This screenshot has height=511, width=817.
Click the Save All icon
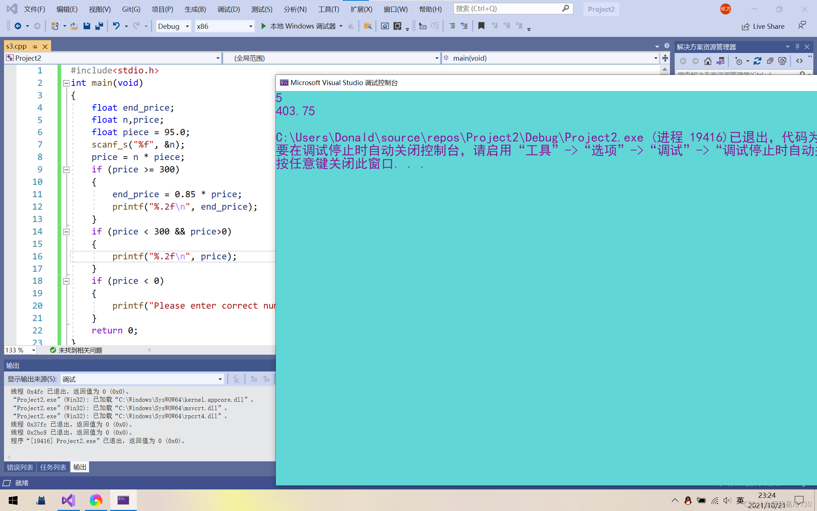click(99, 26)
